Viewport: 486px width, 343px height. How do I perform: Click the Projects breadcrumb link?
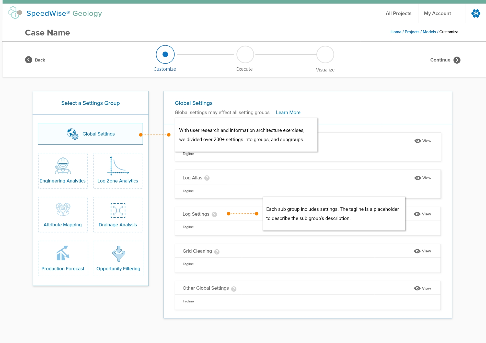412,32
